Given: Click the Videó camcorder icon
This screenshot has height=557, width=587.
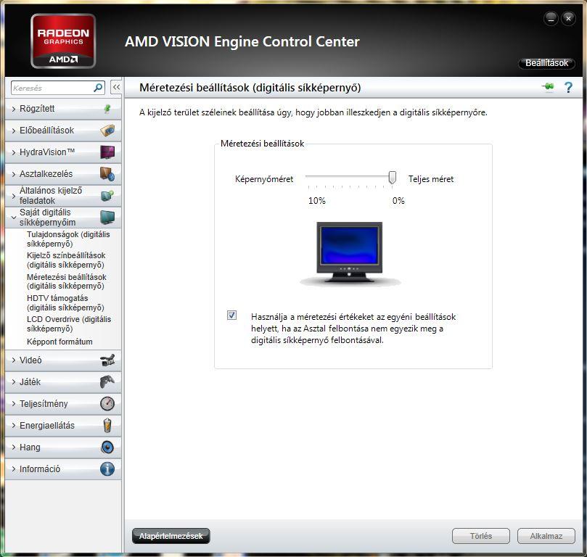Looking at the screenshot, I should click(107, 360).
